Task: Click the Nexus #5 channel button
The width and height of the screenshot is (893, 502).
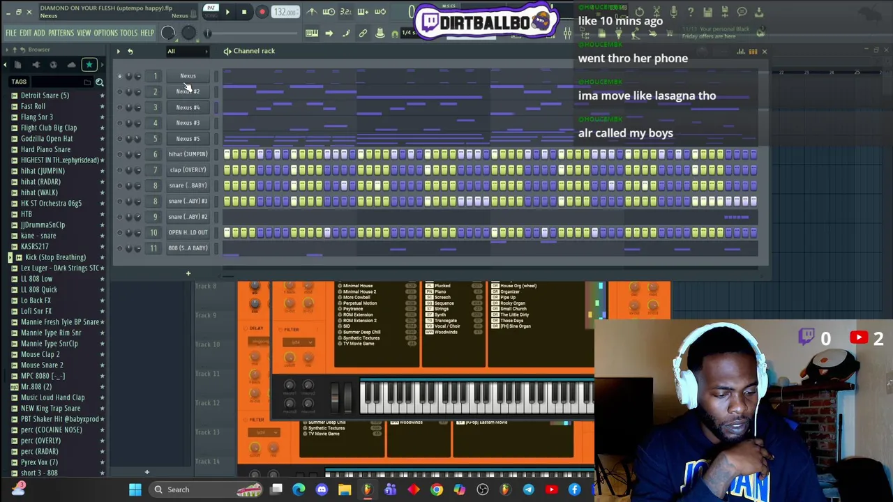Action: pyautogui.click(x=188, y=139)
